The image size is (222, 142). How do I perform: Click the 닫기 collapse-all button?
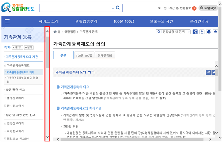tap(28, 48)
